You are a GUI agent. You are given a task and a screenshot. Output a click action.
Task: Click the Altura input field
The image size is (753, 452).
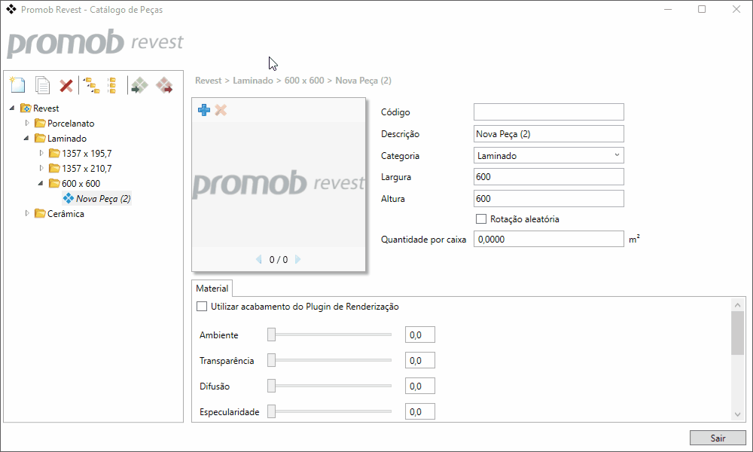point(548,198)
